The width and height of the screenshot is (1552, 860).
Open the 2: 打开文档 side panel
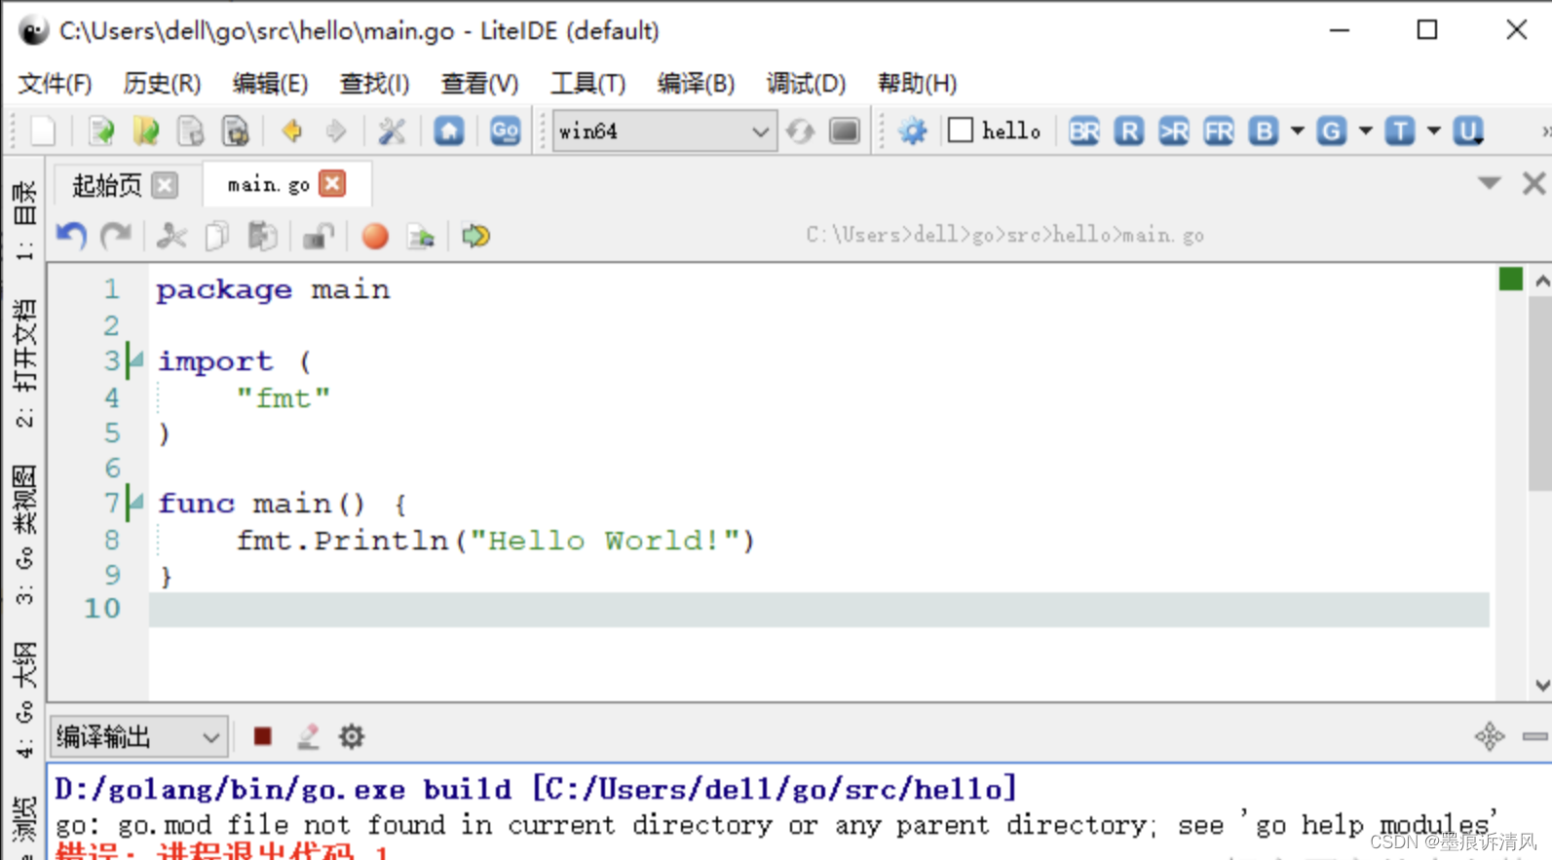(x=24, y=362)
